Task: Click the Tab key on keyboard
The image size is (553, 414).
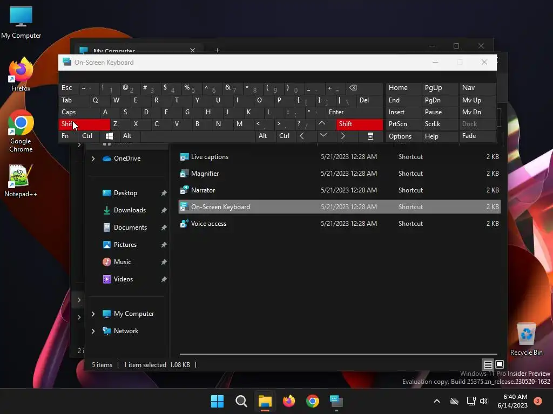Action: point(74,100)
